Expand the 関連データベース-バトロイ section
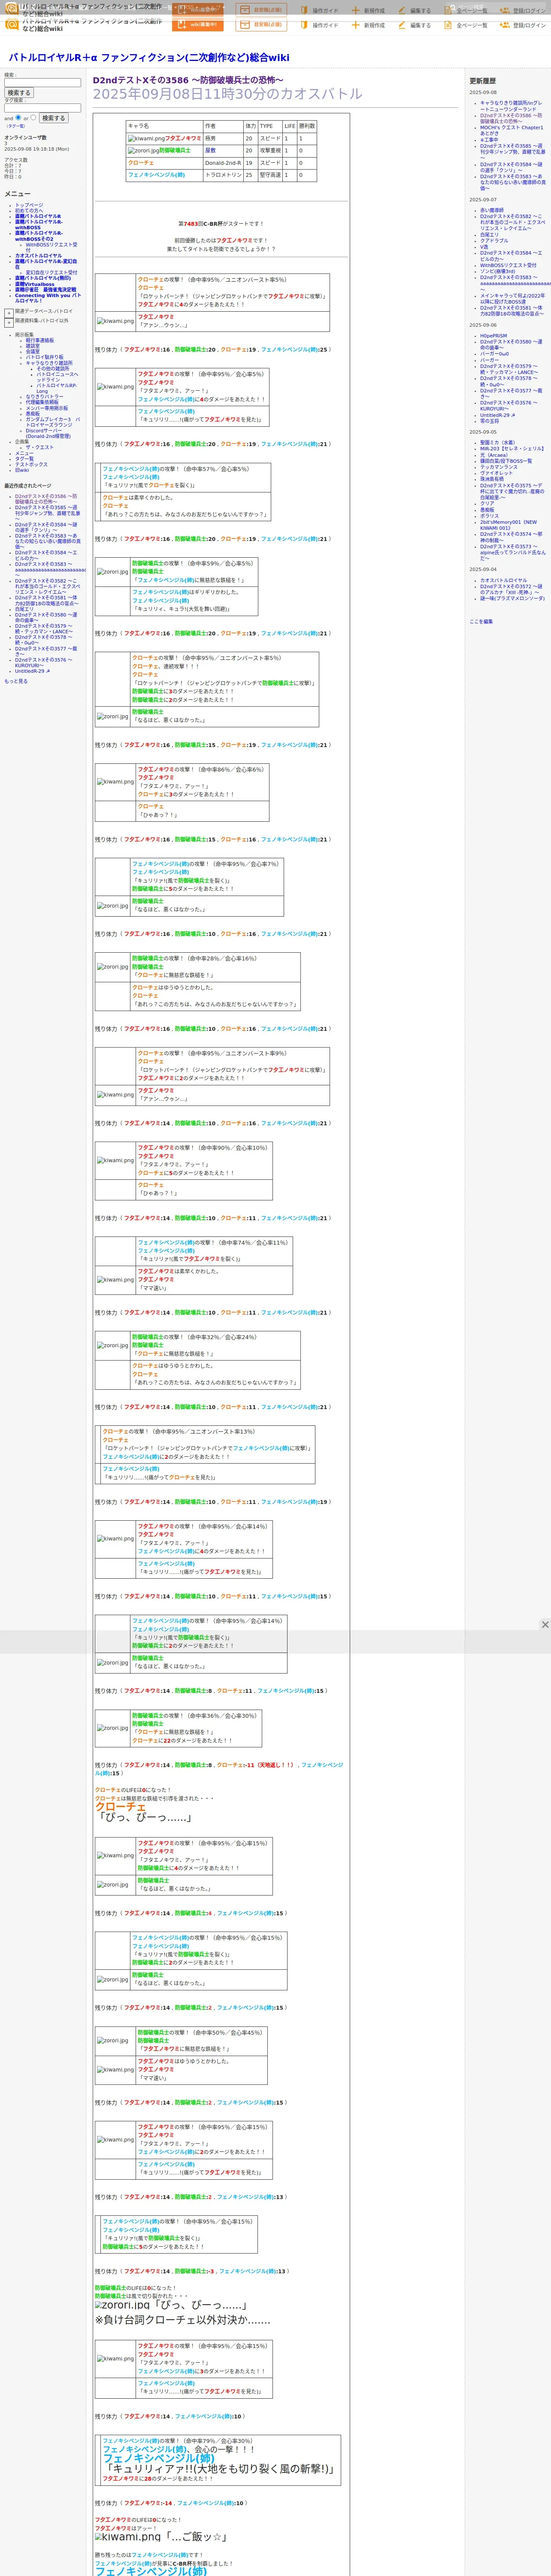The image size is (551, 2576). point(9,312)
